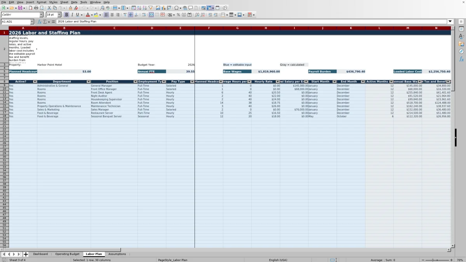Click the 70% zoom level text

460,260
